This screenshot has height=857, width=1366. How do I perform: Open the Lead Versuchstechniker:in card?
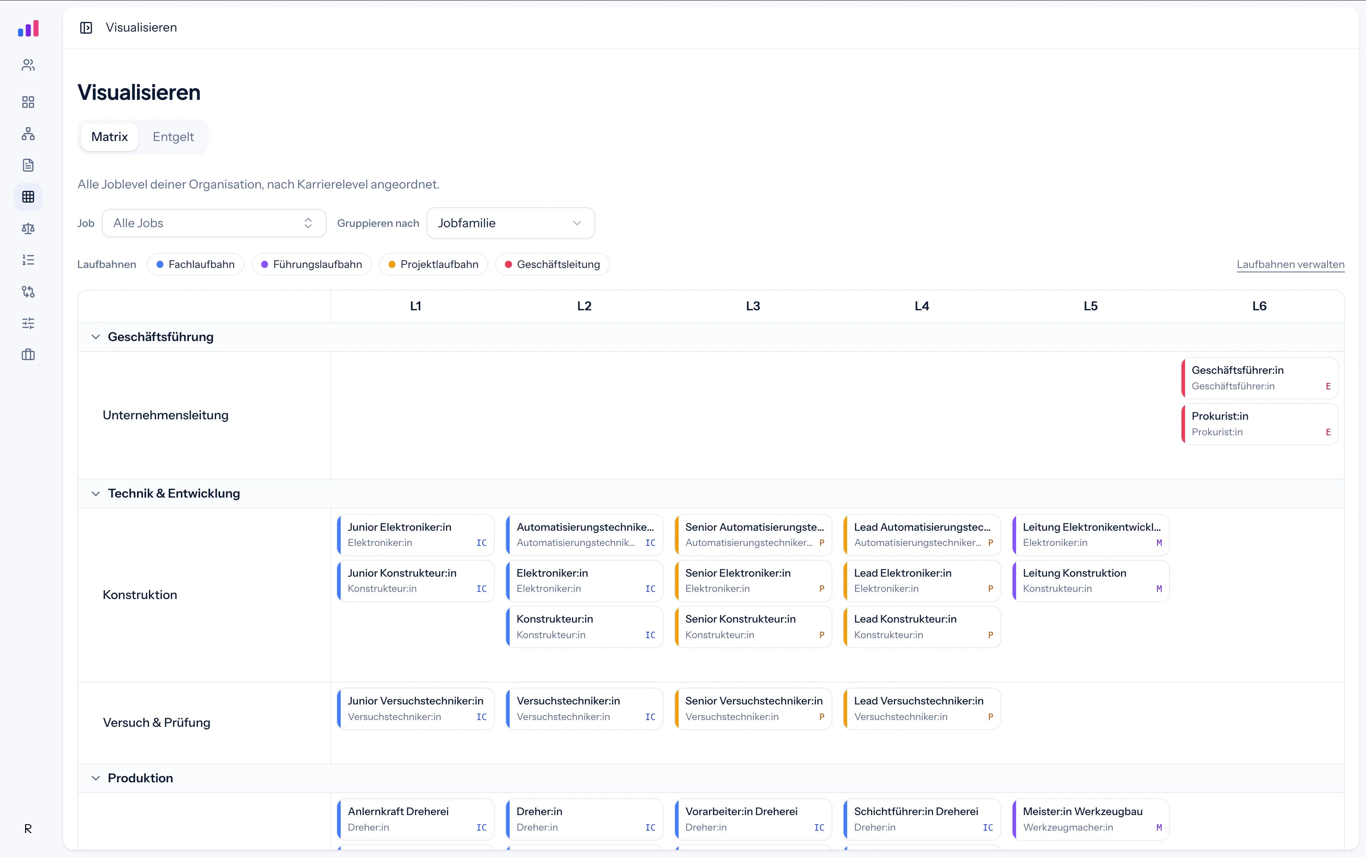click(x=922, y=708)
